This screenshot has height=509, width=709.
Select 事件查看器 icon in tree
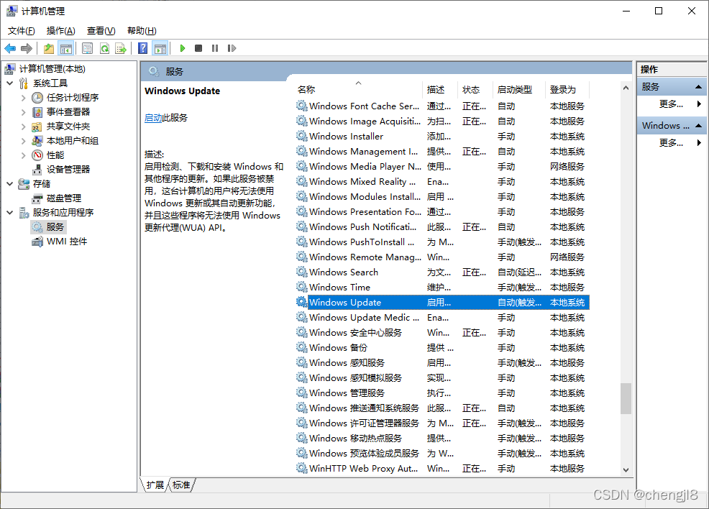pos(37,112)
